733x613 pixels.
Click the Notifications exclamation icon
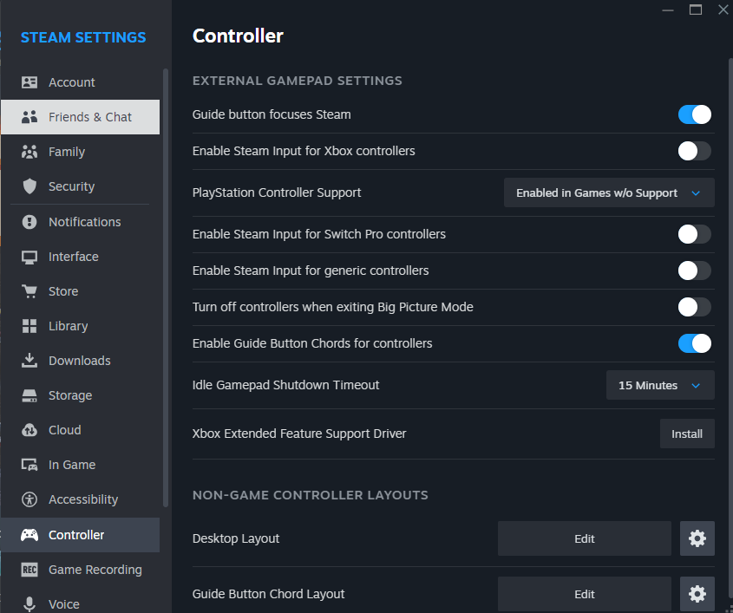click(29, 222)
